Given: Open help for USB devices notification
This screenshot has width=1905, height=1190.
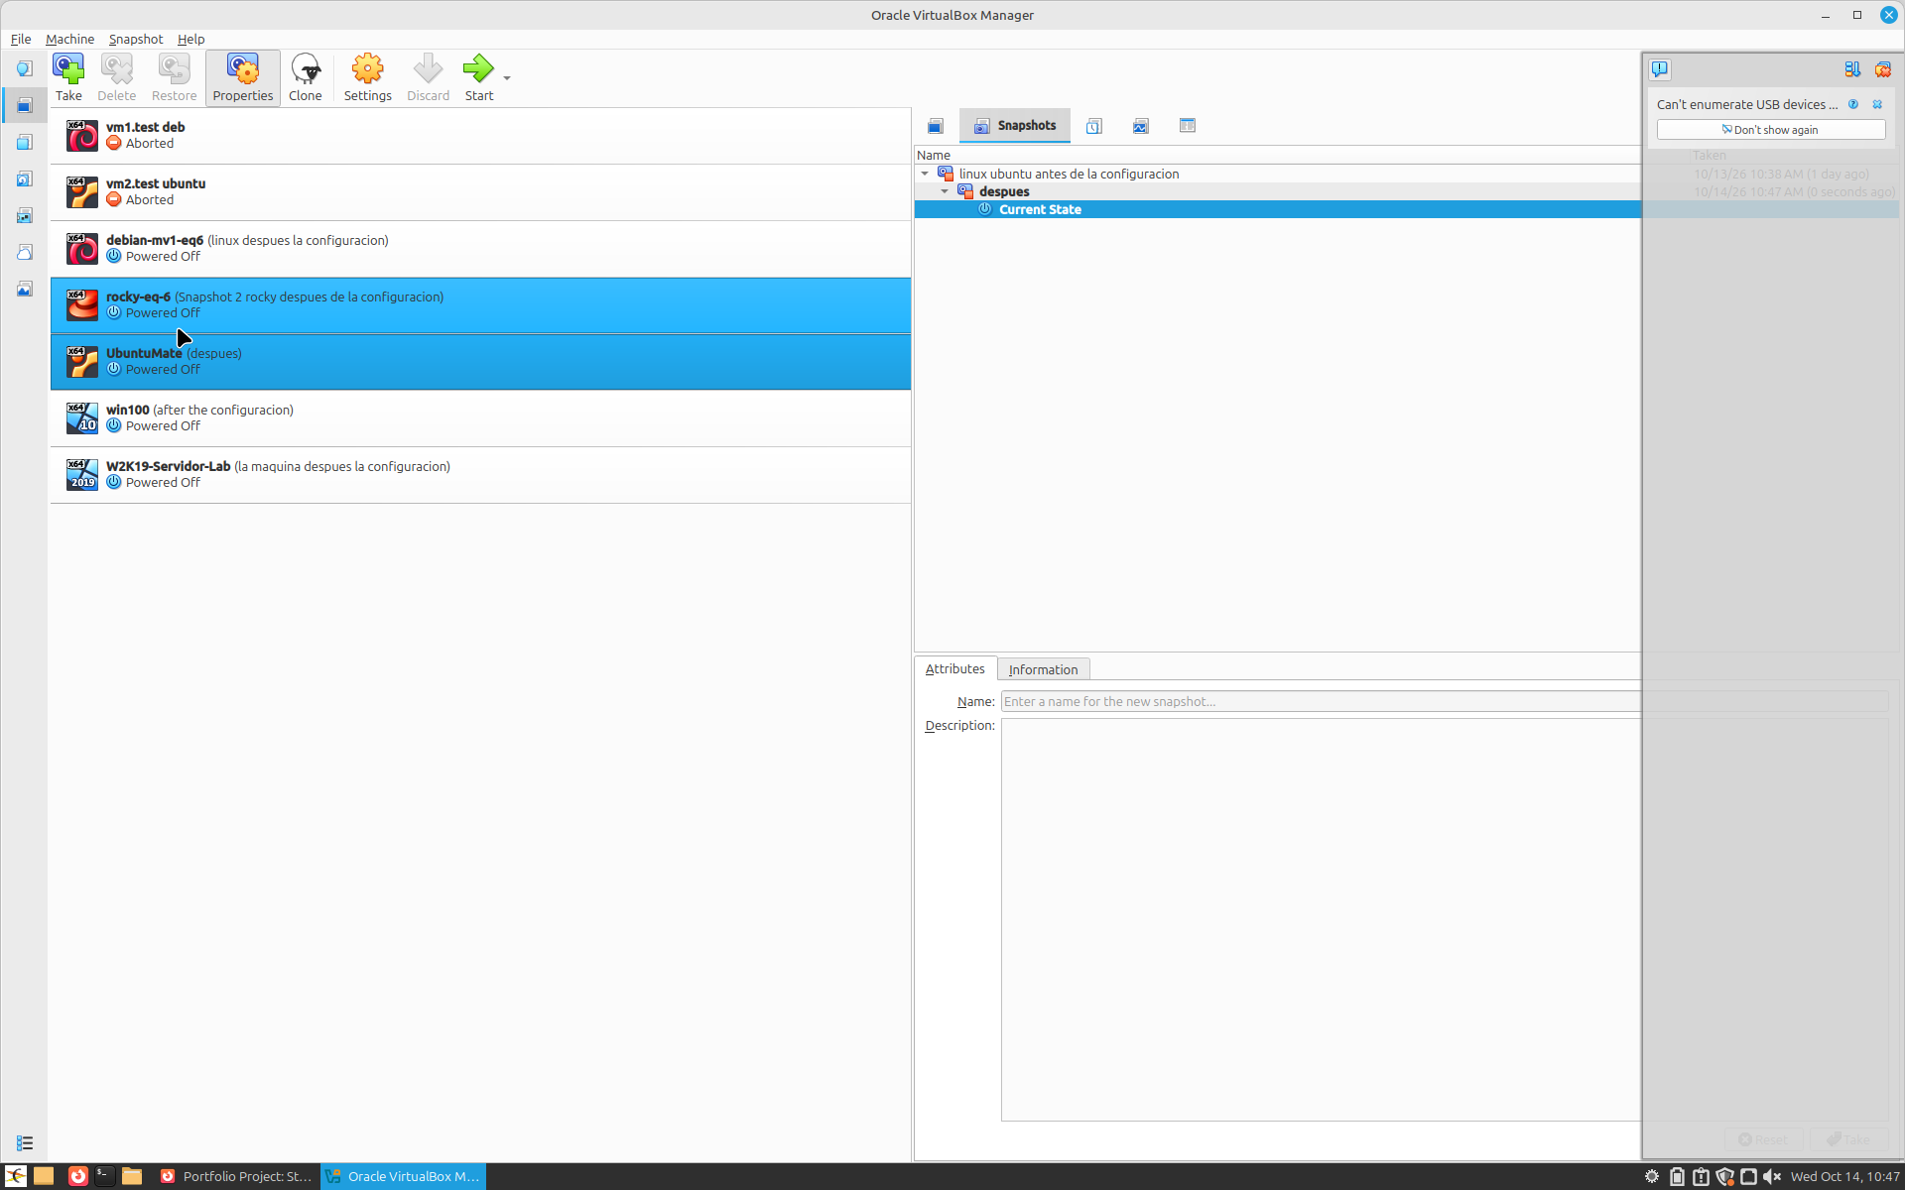Looking at the screenshot, I should coord(1853,104).
